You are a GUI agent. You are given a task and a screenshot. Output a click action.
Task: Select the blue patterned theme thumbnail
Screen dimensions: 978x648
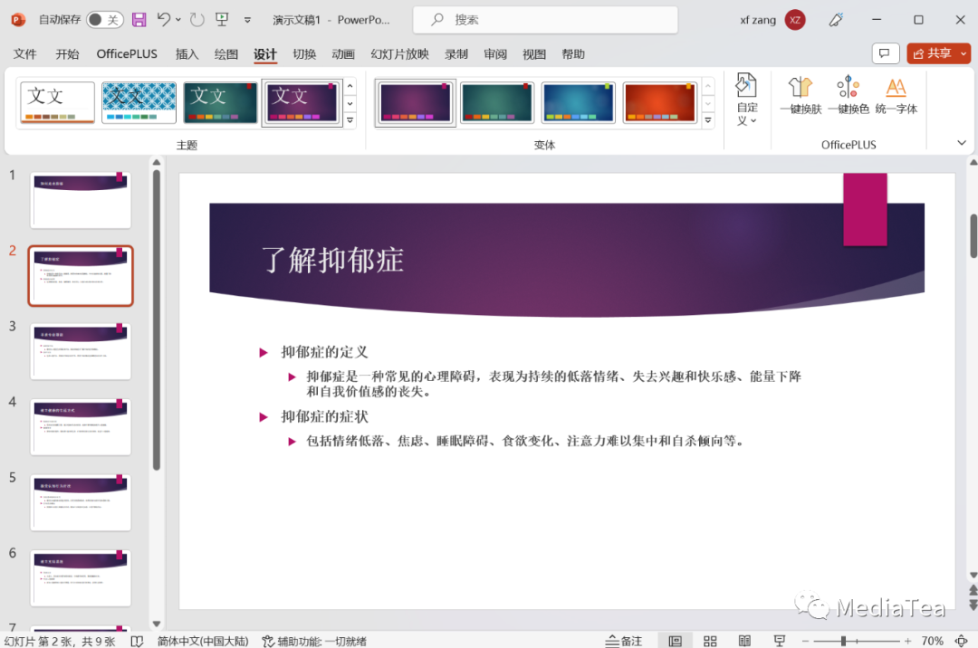139,102
